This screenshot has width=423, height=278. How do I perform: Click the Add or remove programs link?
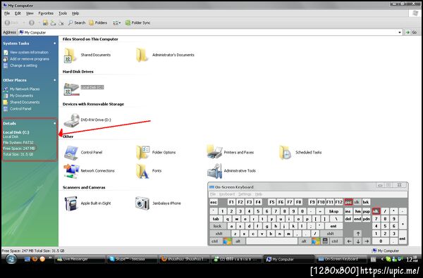pyautogui.click(x=30, y=59)
